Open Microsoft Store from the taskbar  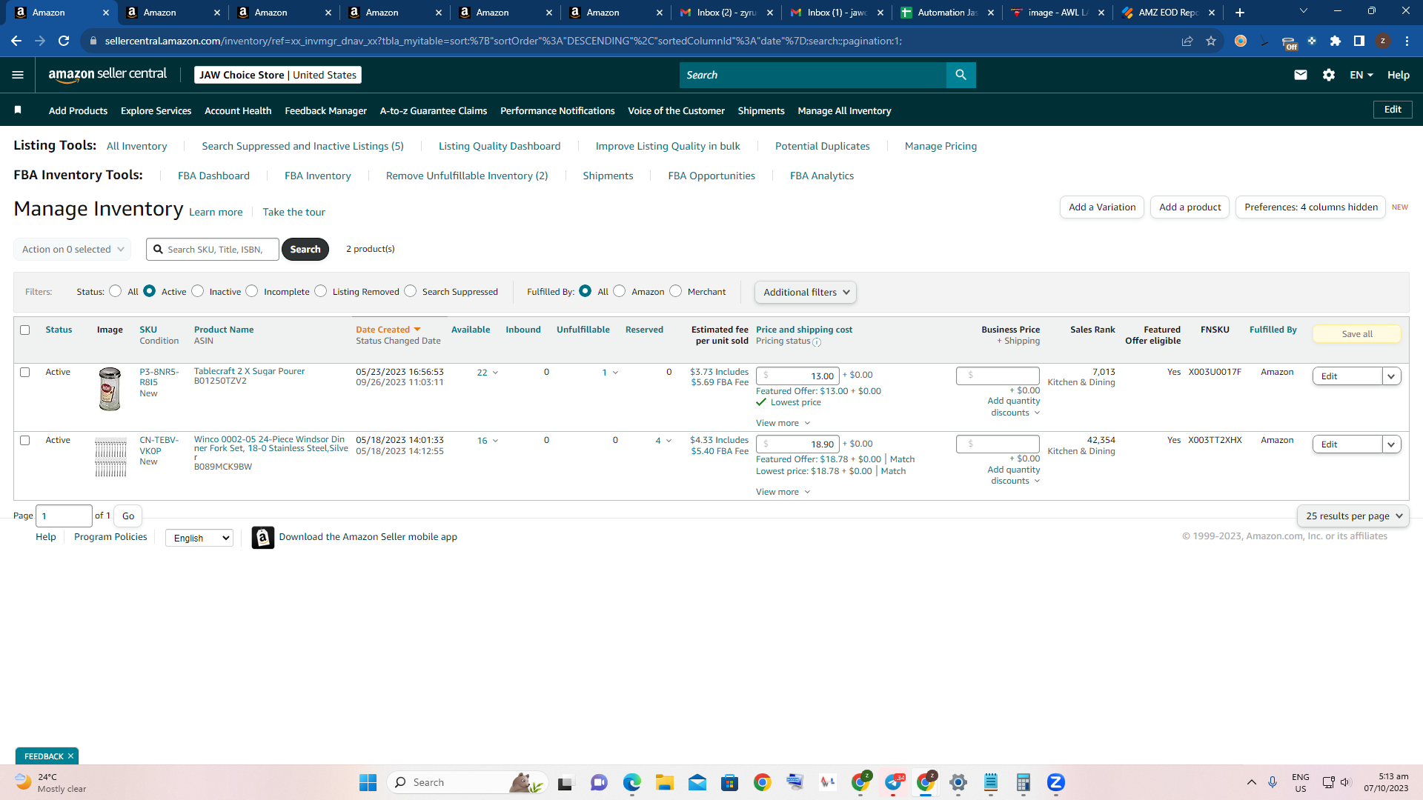[x=730, y=782]
